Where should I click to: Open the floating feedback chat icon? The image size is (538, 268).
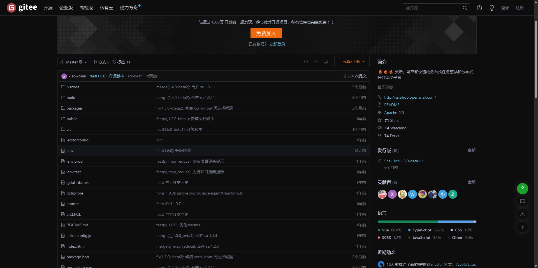523,201
